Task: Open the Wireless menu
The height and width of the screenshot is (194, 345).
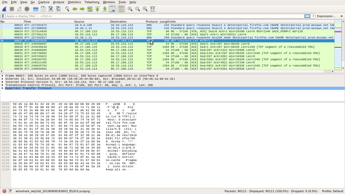Action: point(109,2)
